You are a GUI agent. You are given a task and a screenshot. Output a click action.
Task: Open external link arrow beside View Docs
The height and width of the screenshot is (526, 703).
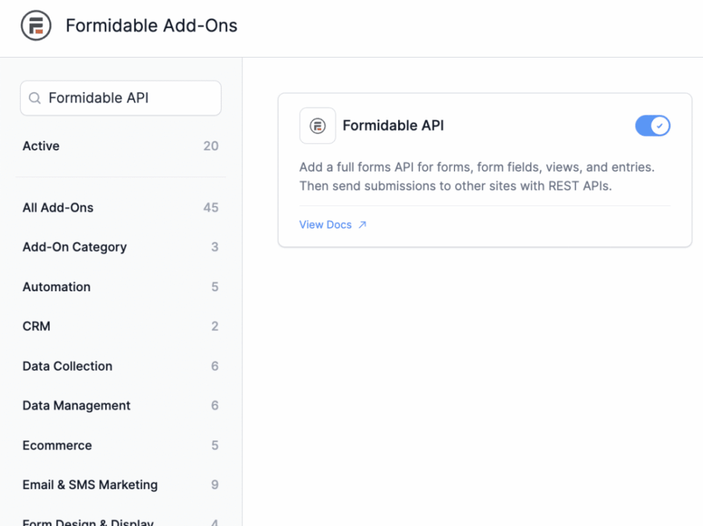tap(362, 225)
